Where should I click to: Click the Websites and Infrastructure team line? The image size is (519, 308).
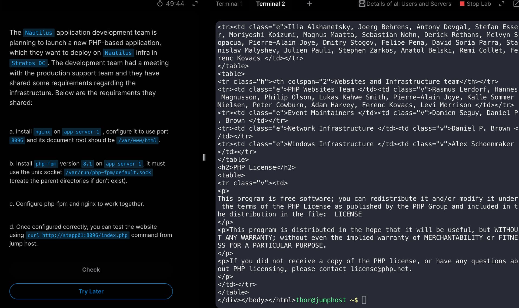pyautogui.click(x=358, y=81)
